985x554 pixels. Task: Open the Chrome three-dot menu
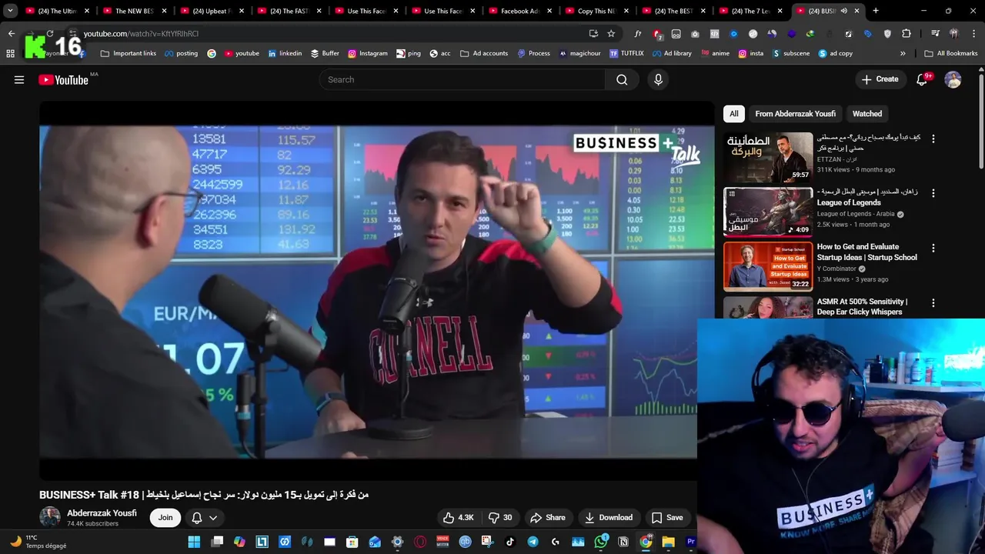[973, 34]
